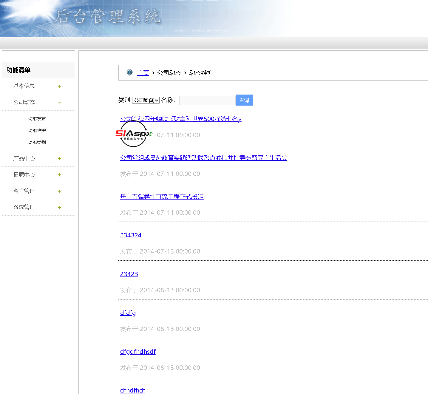This screenshot has width=428, height=394.
Task: Collapse 公司动态 using the minus icon
Action: coord(60,103)
